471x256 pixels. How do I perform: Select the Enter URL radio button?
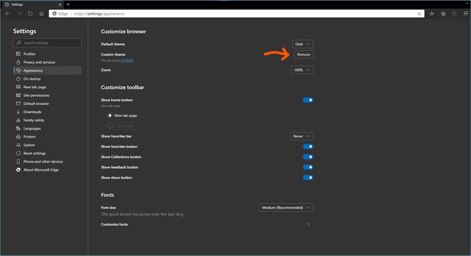pos(110,126)
